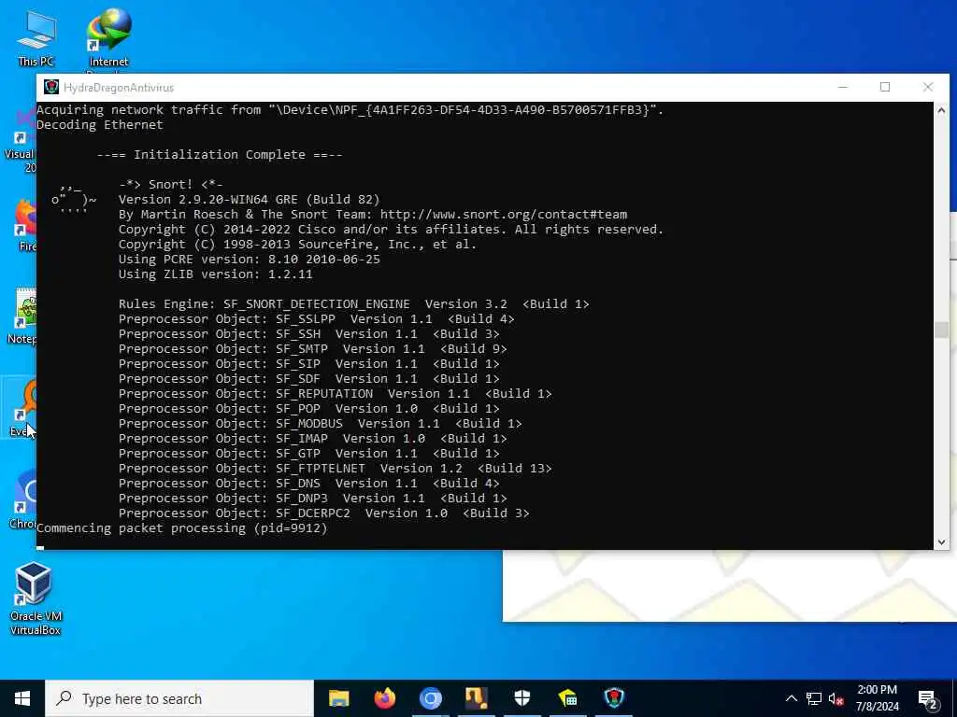Open the notification center icon
The image size is (957, 717).
click(x=928, y=699)
